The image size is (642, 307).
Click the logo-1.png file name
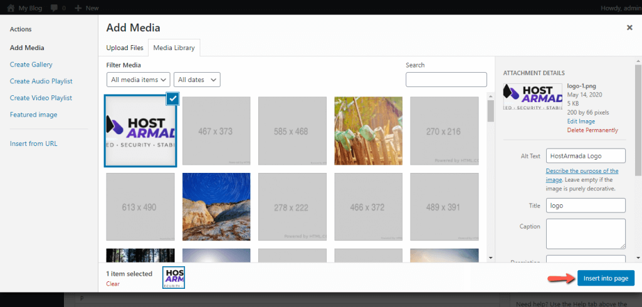pos(581,86)
